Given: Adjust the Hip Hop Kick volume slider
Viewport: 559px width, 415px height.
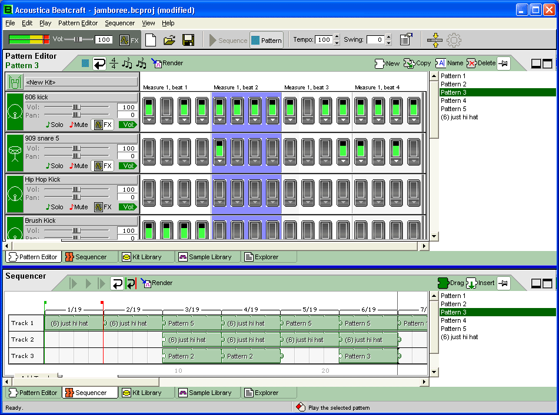Looking at the screenshot, I should pyautogui.click(x=76, y=189).
